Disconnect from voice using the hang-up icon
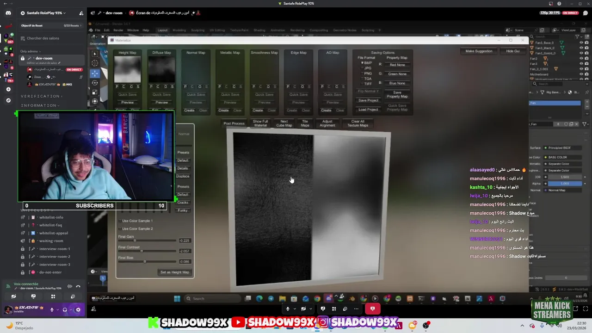The height and width of the screenshot is (333, 592). click(78, 286)
